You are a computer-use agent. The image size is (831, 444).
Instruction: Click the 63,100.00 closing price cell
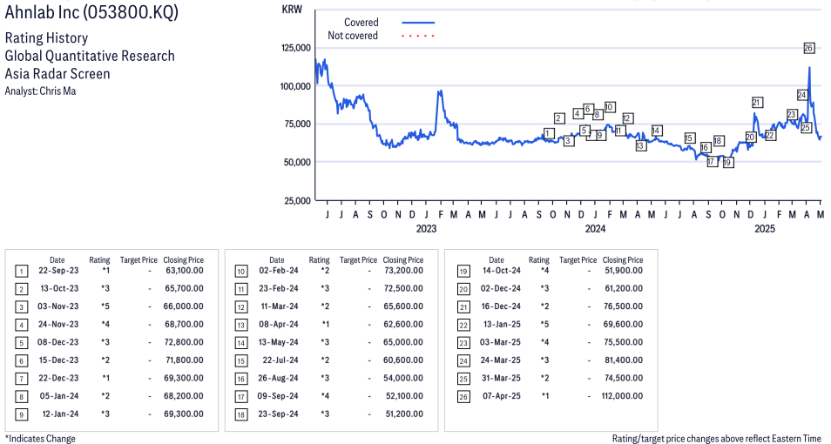point(184,271)
